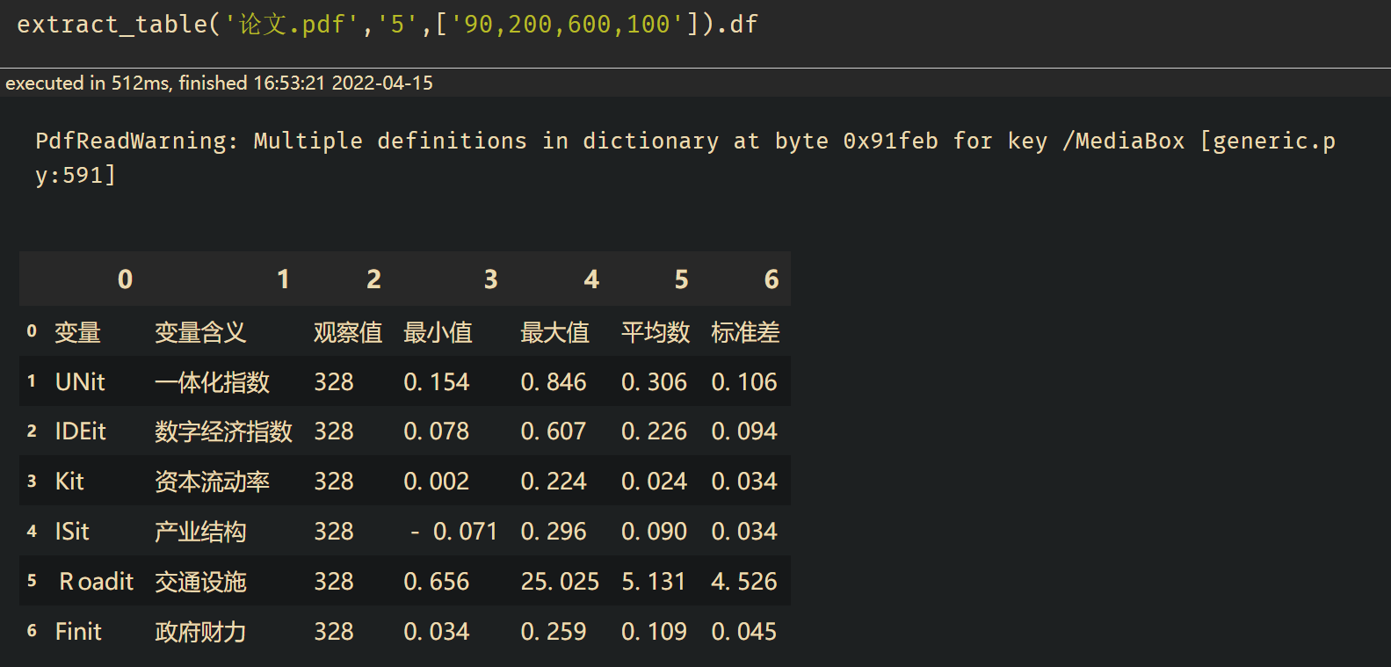Click the 0. 090 cell
Screen dimensions: 1391x667
tap(654, 532)
